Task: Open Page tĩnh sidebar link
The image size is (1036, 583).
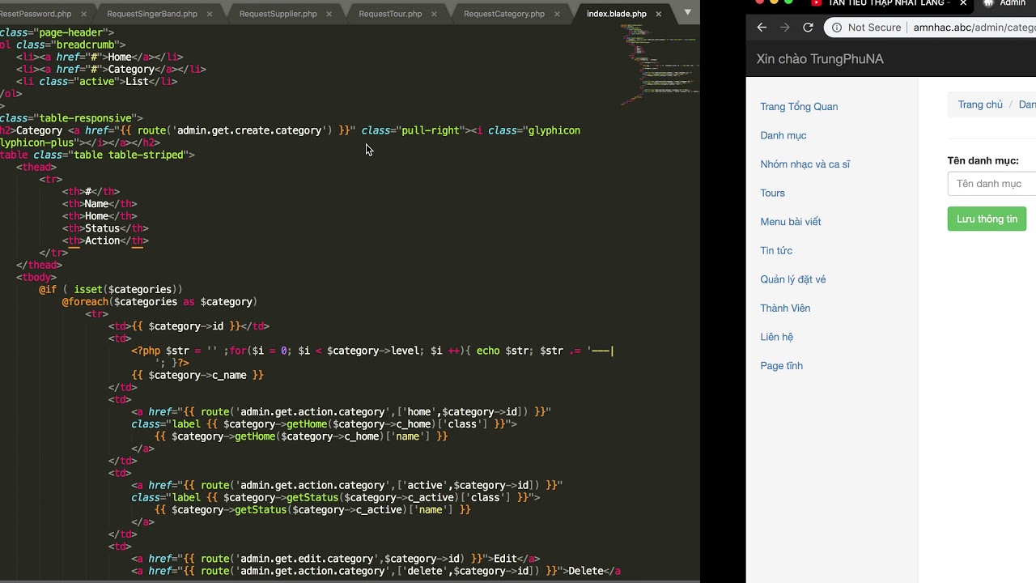Action: click(x=782, y=366)
